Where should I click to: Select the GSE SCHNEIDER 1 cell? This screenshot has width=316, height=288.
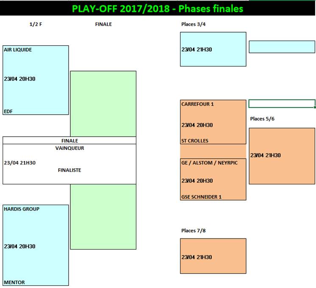click(202, 197)
